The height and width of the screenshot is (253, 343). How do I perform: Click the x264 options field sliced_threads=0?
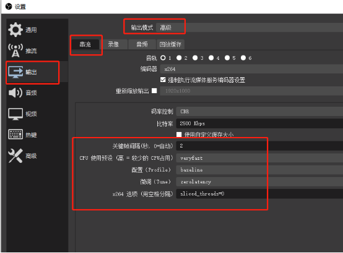(x=259, y=194)
